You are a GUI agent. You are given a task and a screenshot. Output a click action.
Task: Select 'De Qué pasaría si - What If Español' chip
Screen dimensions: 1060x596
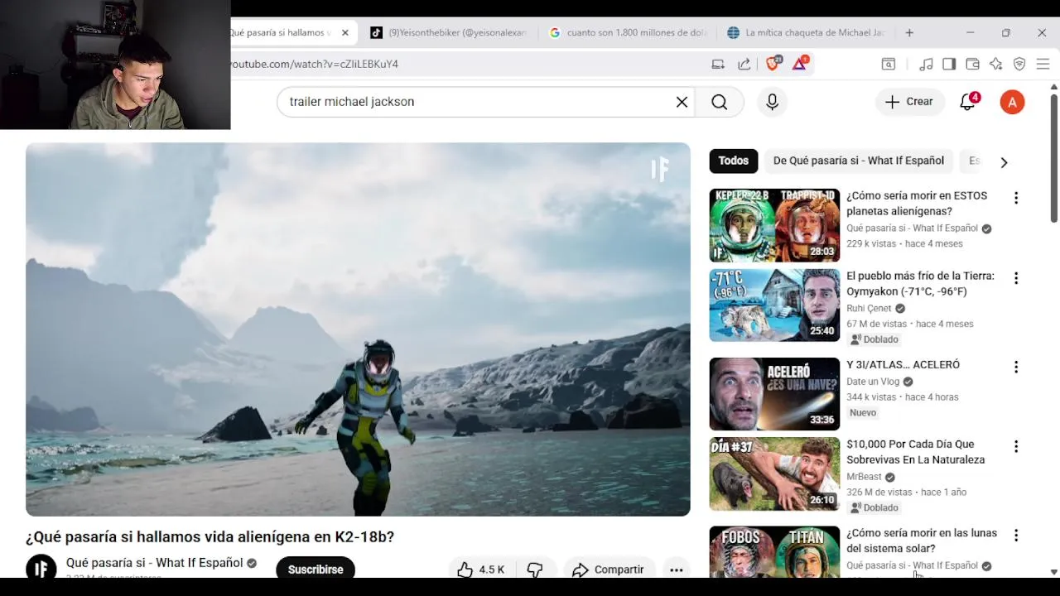[x=858, y=161]
